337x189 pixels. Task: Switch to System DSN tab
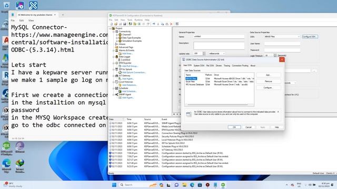199,66
